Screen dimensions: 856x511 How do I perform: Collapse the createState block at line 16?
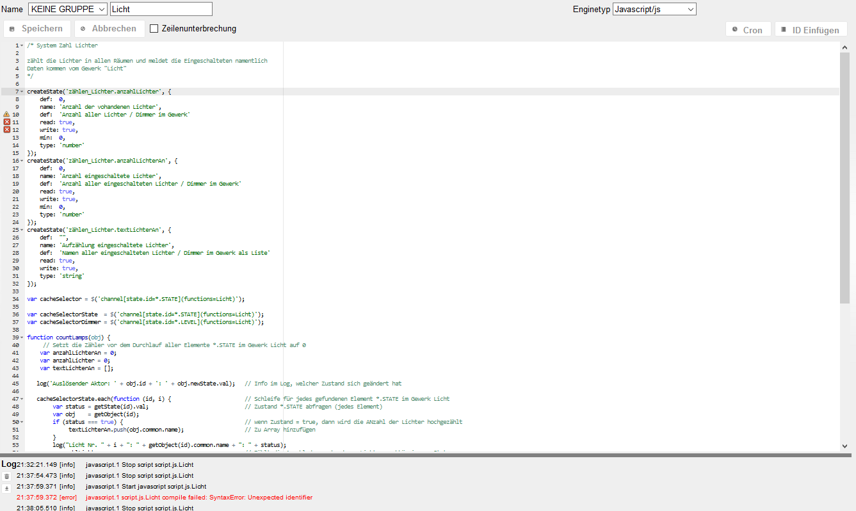click(22, 161)
